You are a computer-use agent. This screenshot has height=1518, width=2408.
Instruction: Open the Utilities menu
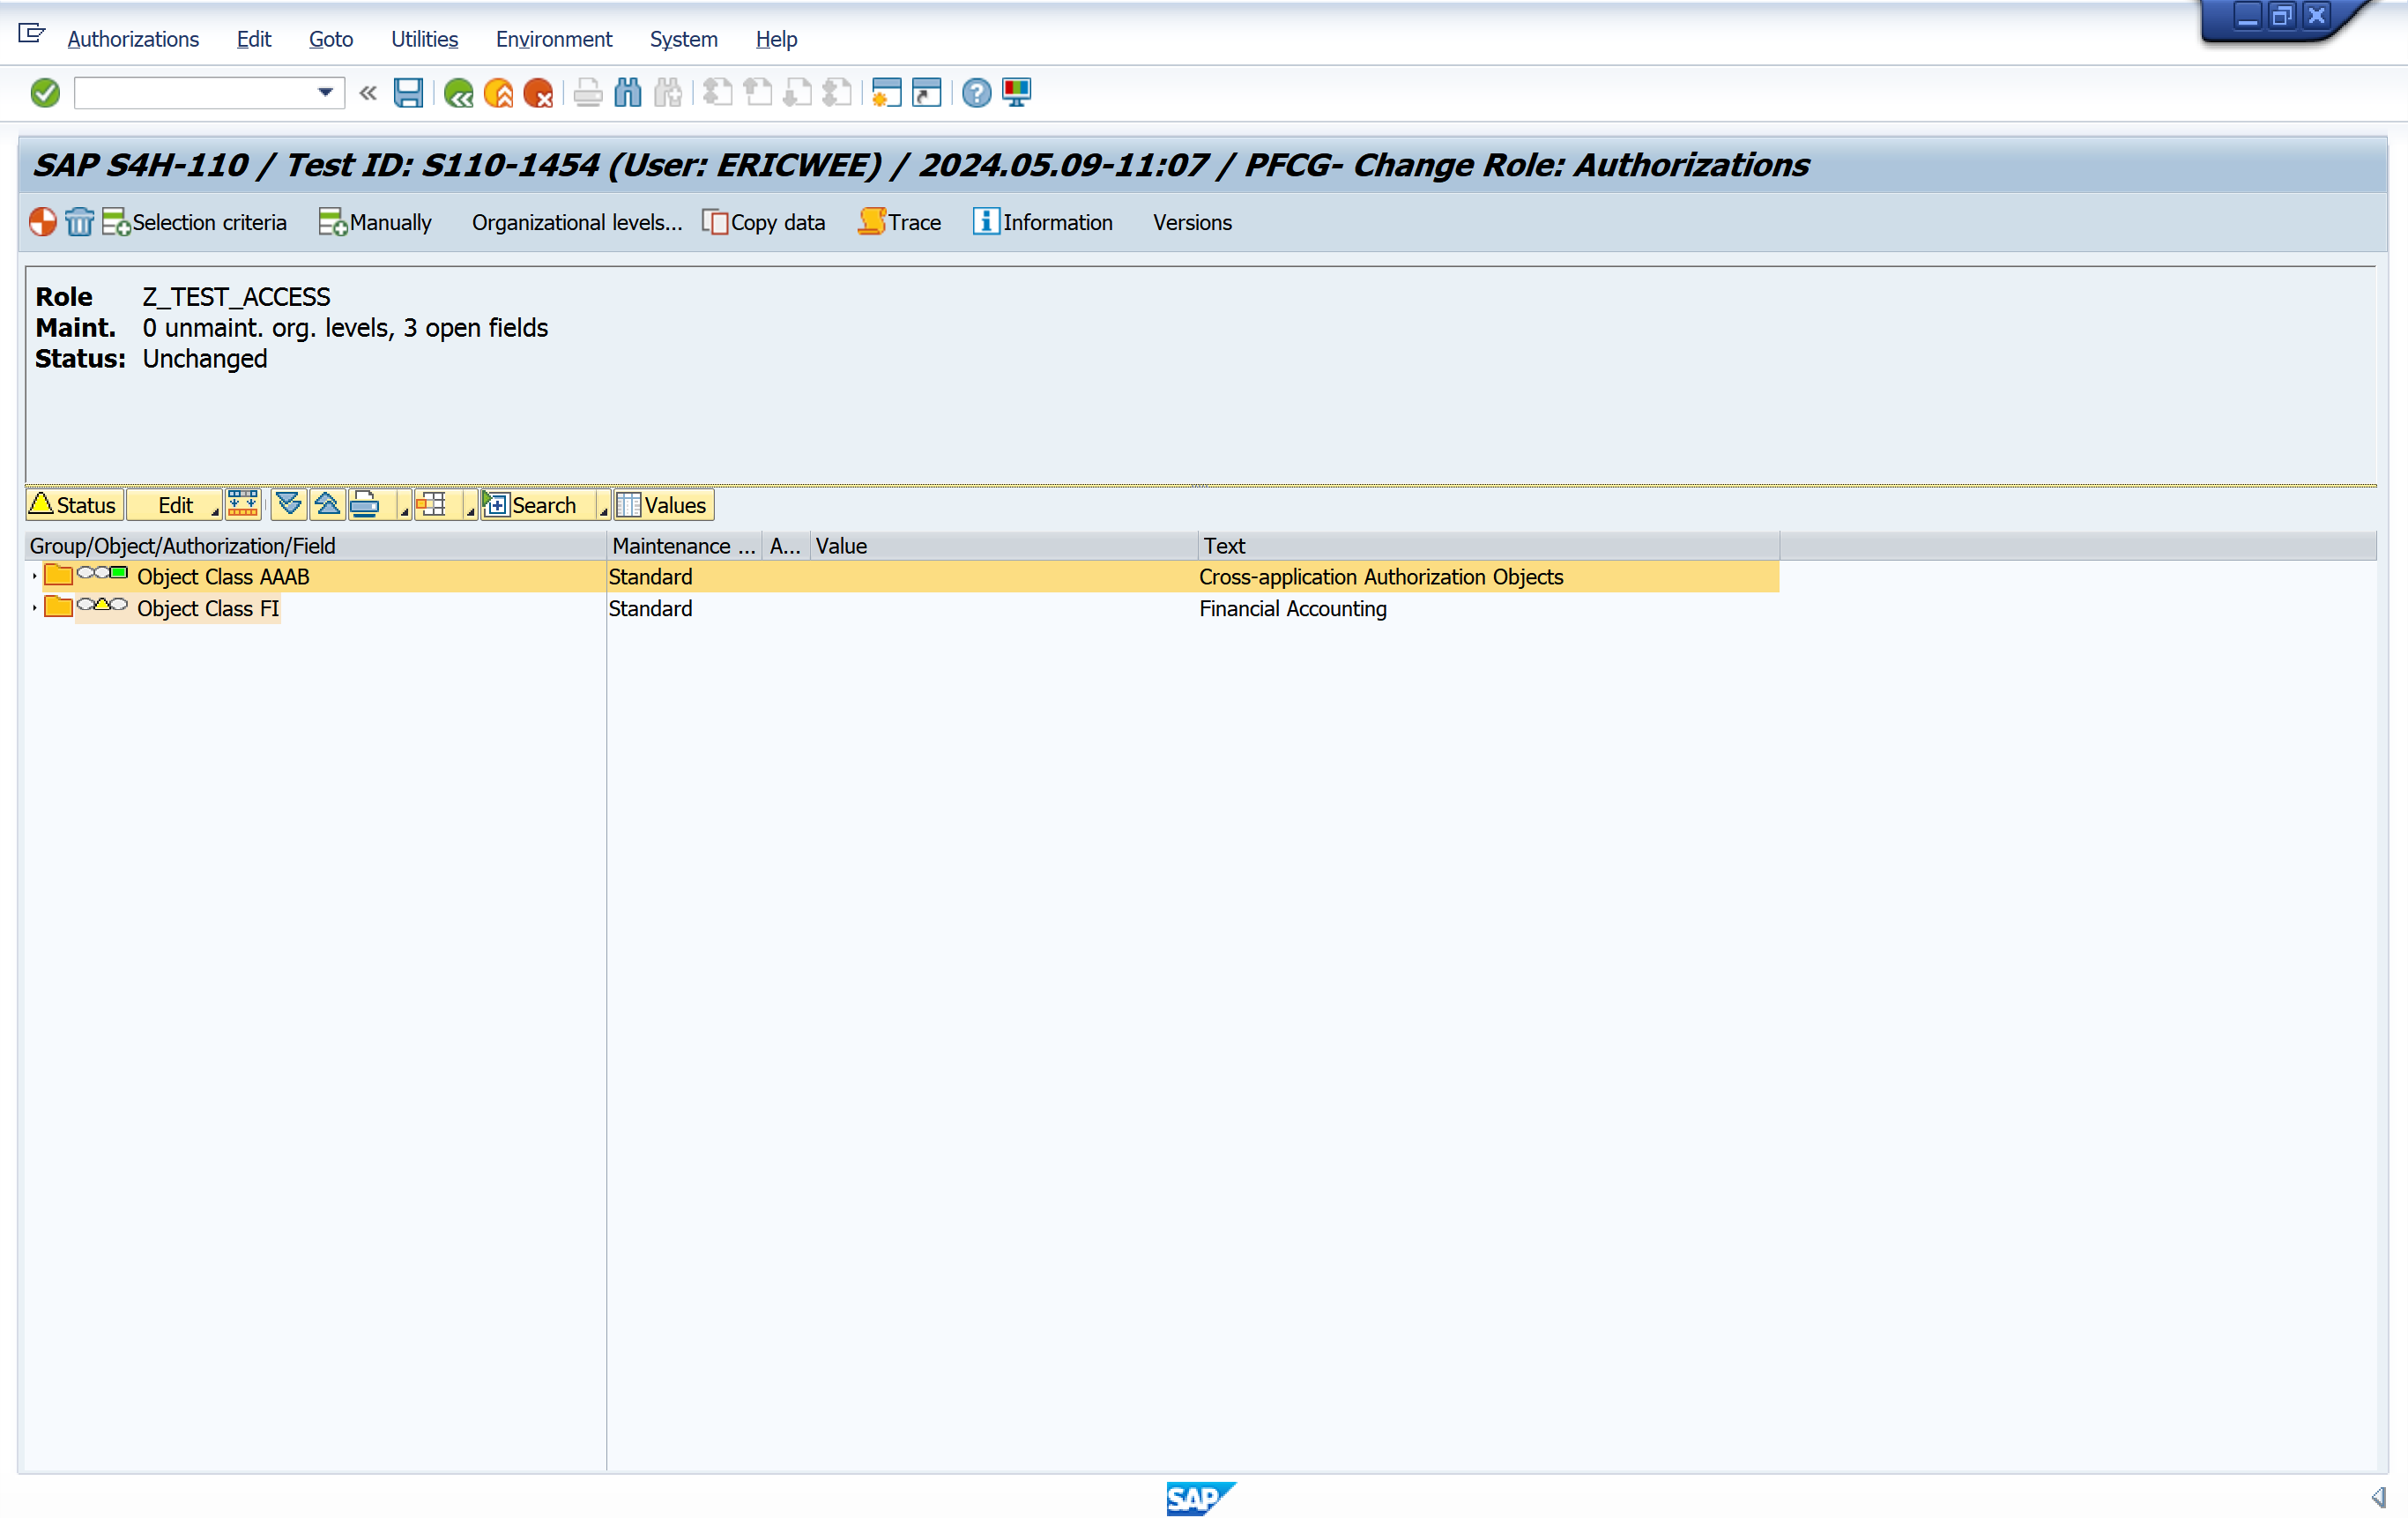point(424,39)
